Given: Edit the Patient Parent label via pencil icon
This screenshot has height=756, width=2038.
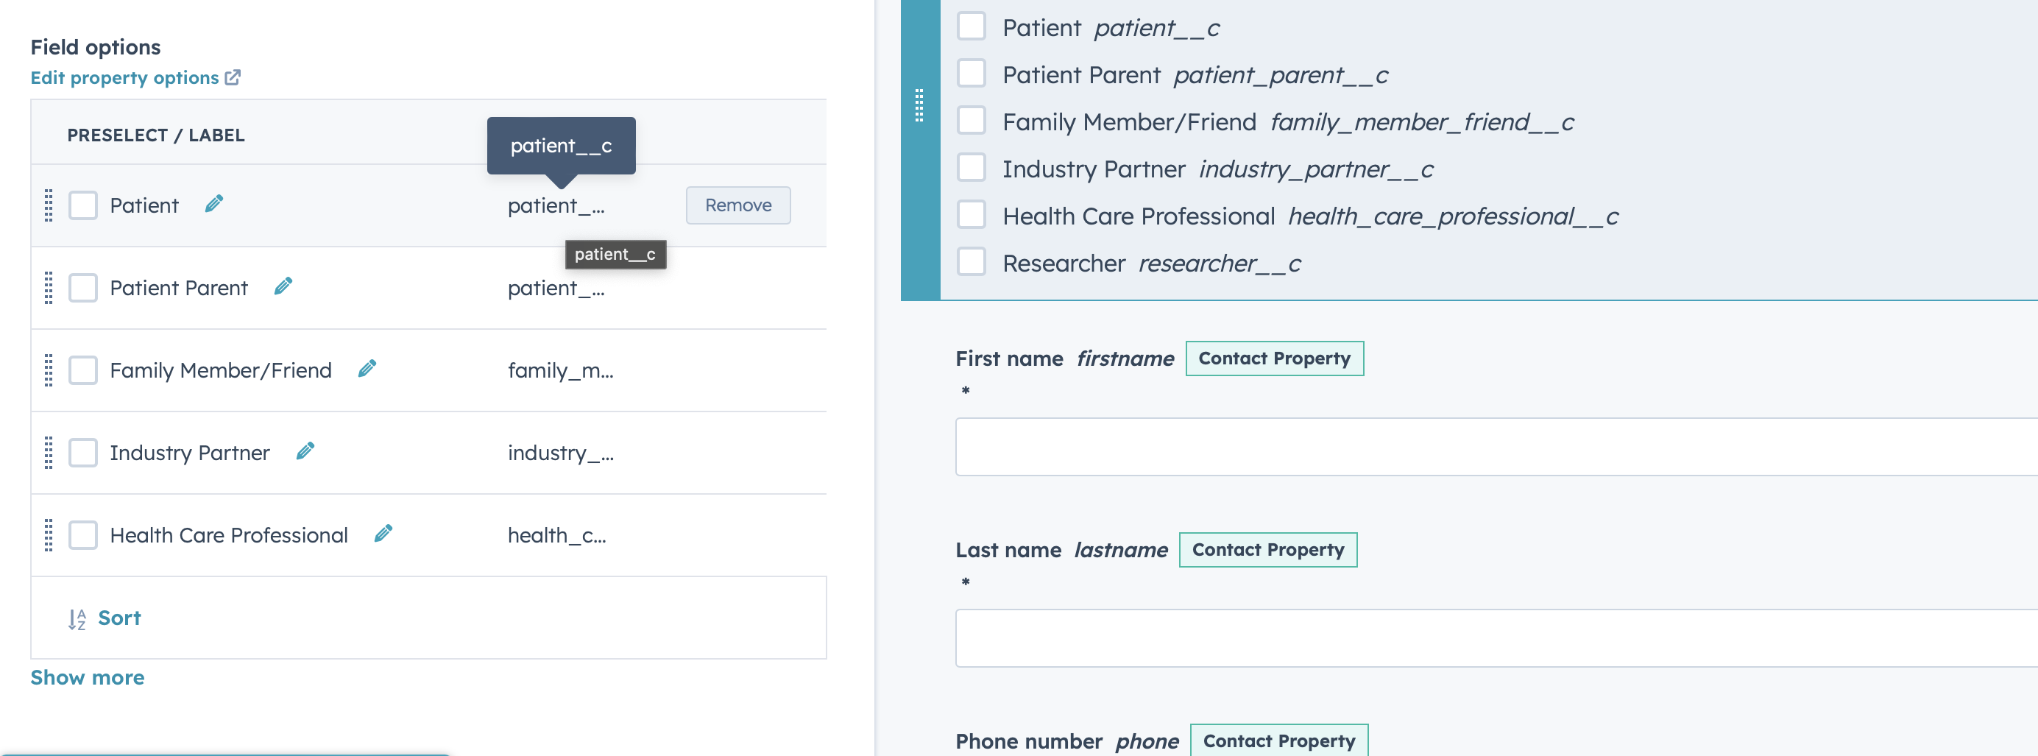Looking at the screenshot, I should point(283,286).
